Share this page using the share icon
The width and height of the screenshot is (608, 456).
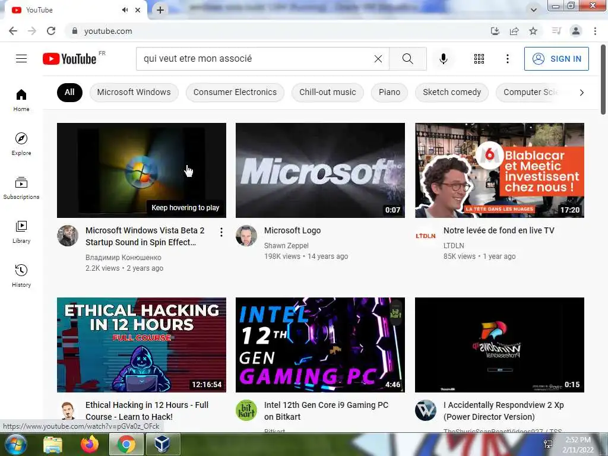(x=514, y=31)
